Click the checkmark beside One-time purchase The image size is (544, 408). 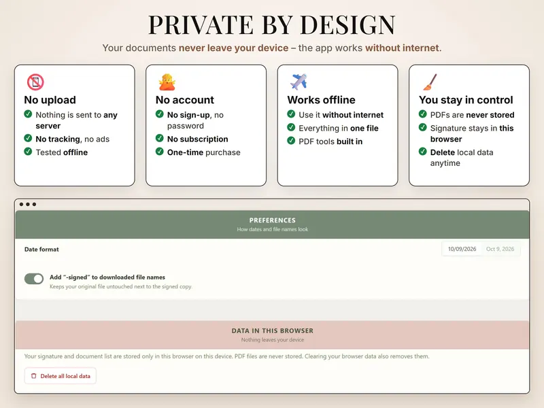160,151
